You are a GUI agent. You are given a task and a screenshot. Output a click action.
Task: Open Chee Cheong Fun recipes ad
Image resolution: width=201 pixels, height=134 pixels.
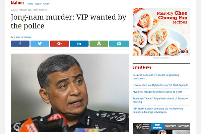point(161,32)
